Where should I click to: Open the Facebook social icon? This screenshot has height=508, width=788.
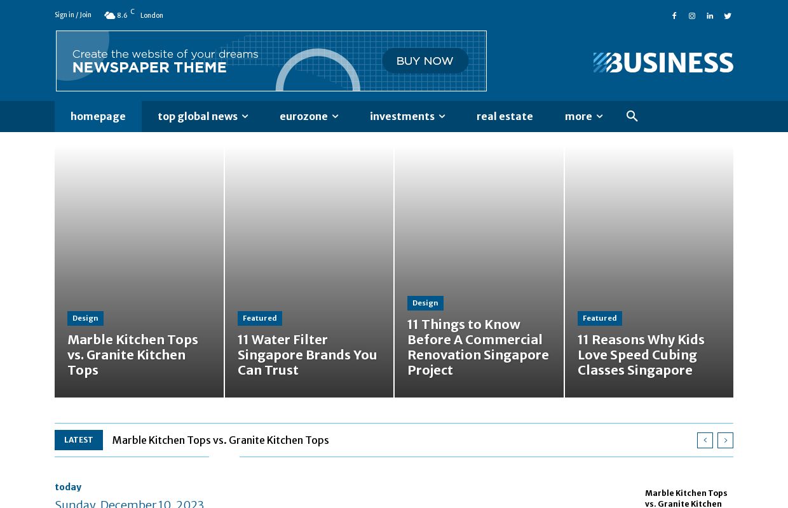[x=674, y=16]
